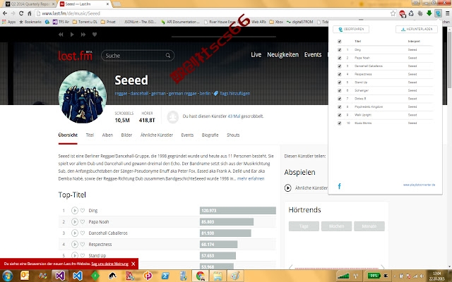Love the track Respectness
Viewport: 452px width, 282px height.
pyautogui.click(x=83, y=245)
